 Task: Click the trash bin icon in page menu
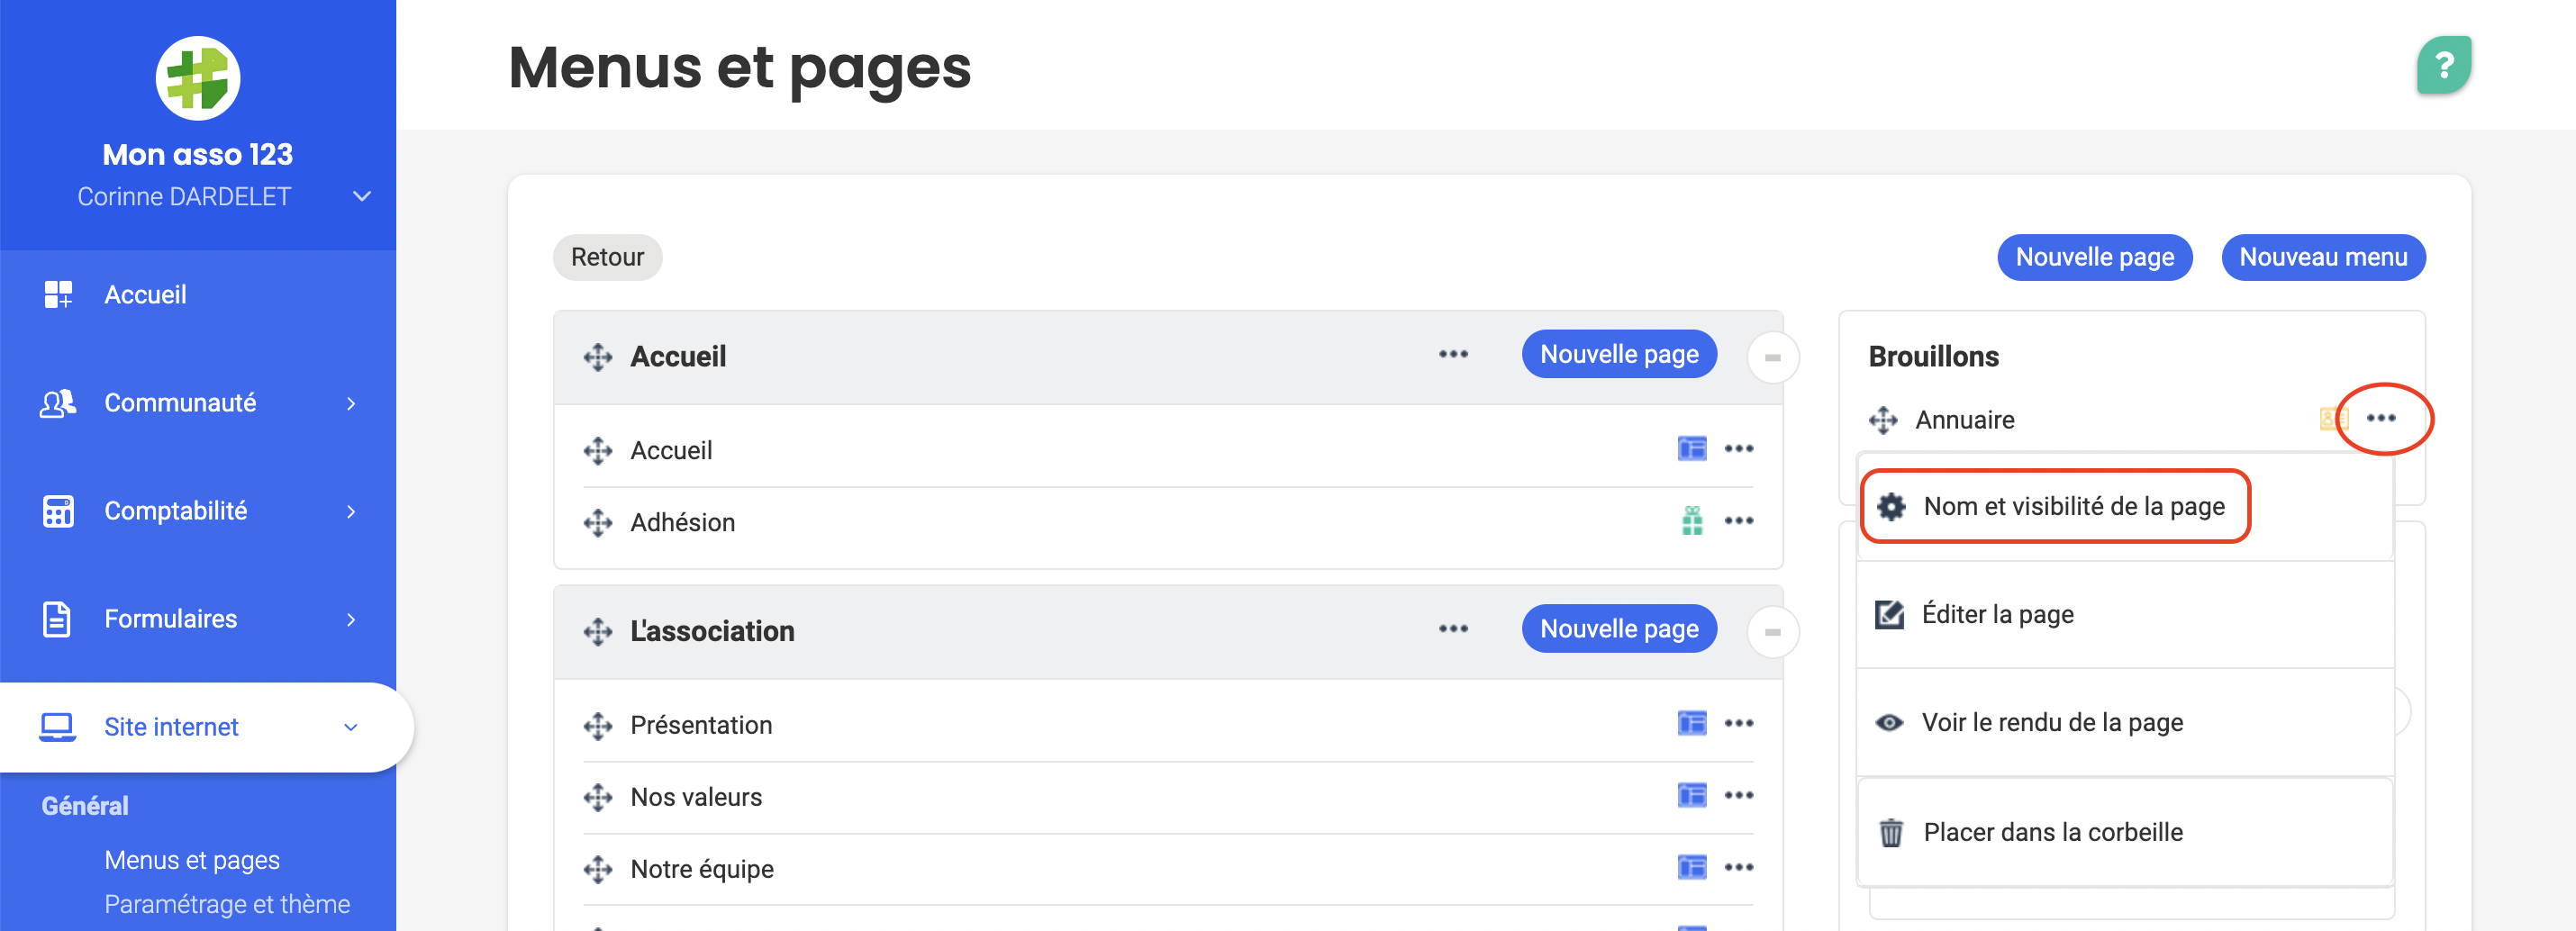coord(1891,833)
